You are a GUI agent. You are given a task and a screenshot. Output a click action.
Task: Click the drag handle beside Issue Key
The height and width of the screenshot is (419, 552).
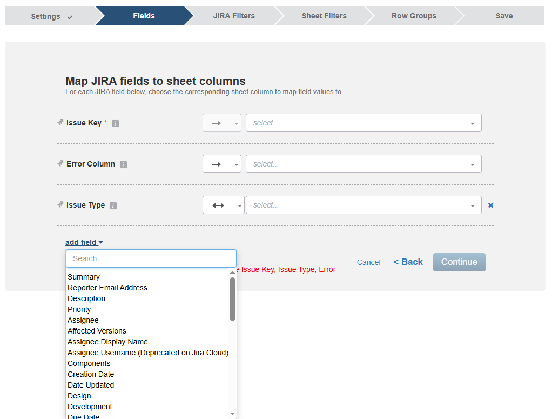tap(59, 123)
